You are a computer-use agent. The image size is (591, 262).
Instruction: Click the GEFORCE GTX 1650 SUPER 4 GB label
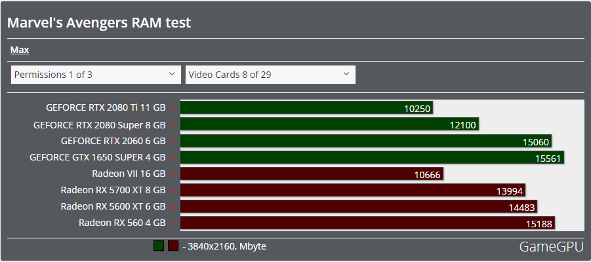tap(98, 157)
